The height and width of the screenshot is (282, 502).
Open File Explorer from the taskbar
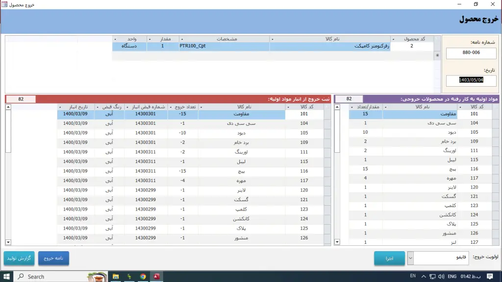coord(116,276)
